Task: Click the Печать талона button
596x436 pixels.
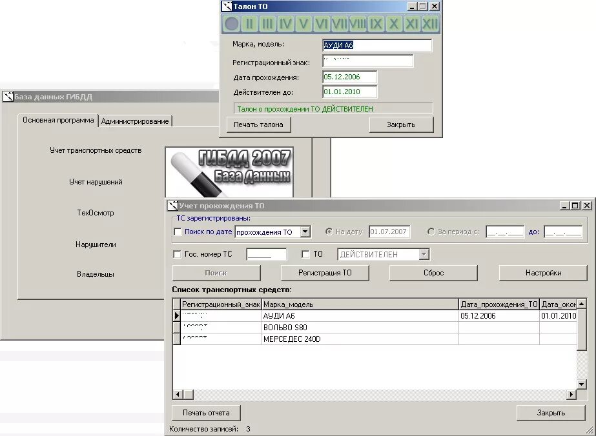Action: tap(258, 124)
